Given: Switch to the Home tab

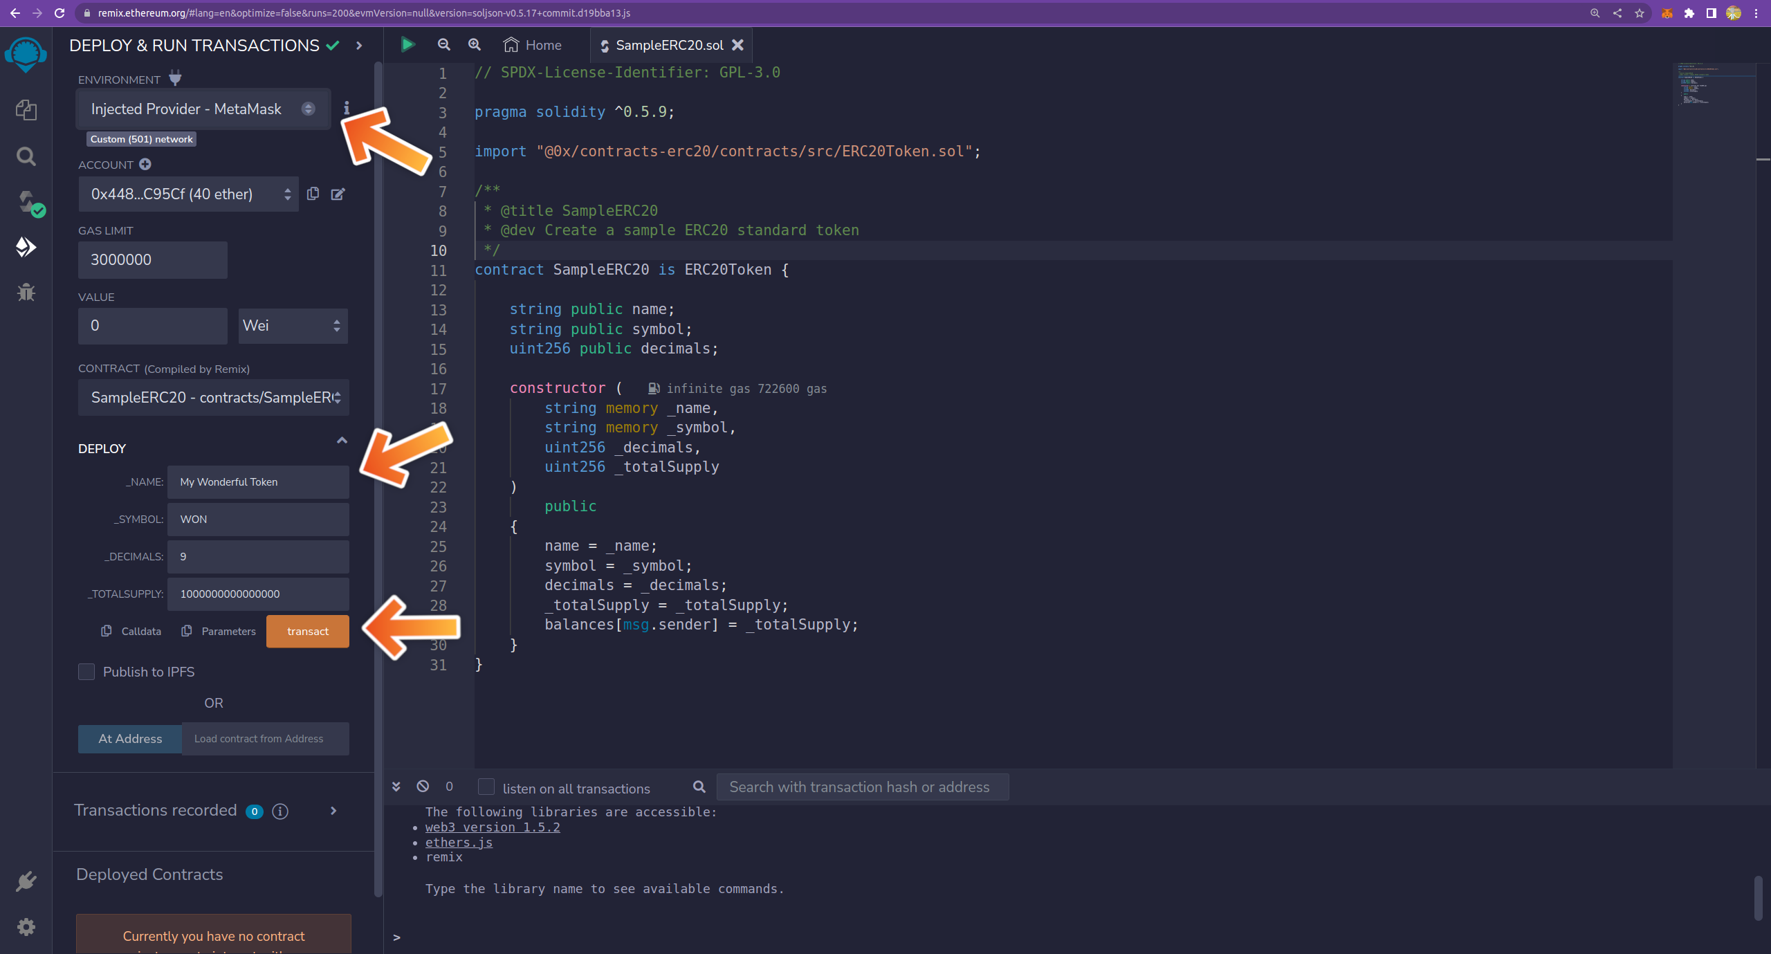Looking at the screenshot, I should 532,45.
